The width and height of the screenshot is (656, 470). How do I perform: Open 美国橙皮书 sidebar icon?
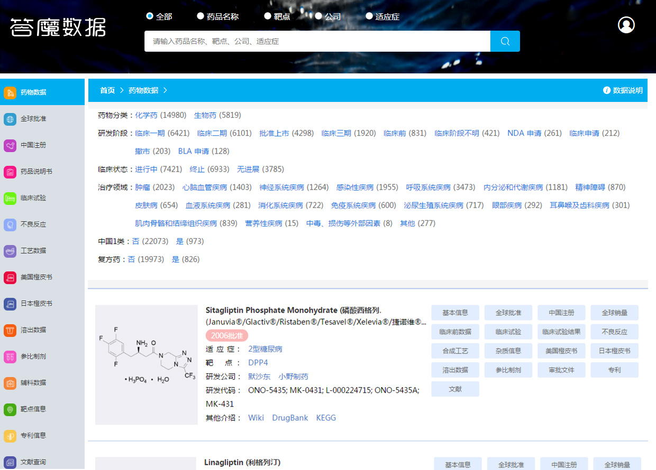(10, 277)
